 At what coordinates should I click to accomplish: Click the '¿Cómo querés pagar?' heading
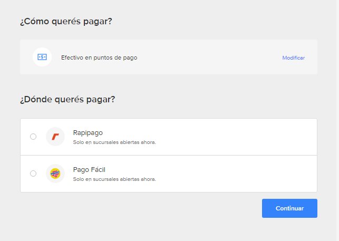coord(66,22)
